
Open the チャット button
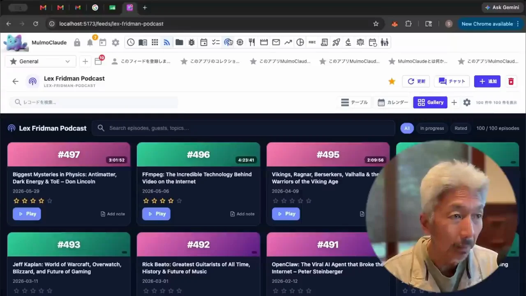[452, 81]
